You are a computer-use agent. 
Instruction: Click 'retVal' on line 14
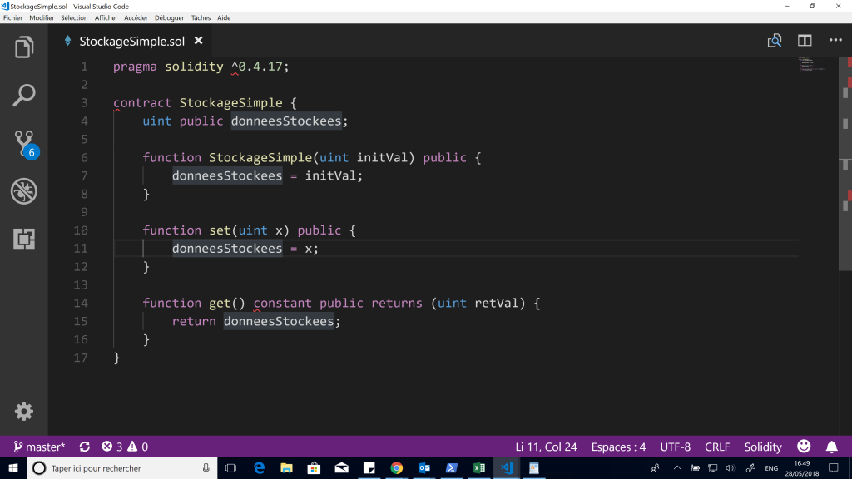(x=497, y=303)
